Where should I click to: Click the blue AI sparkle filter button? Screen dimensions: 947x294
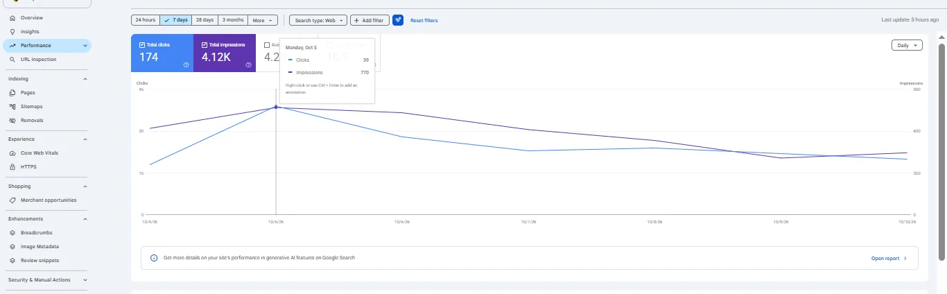click(x=398, y=20)
